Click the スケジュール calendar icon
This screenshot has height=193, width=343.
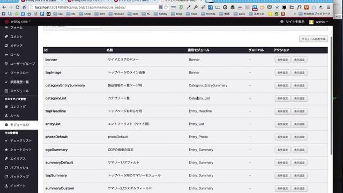(6, 91)
